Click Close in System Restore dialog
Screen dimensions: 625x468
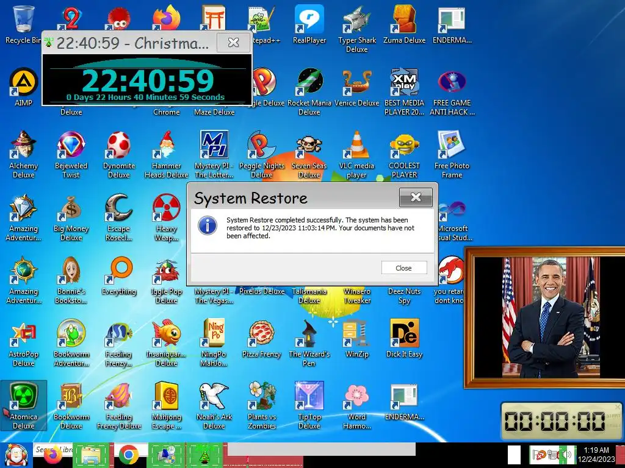click(x=404, y=268)
